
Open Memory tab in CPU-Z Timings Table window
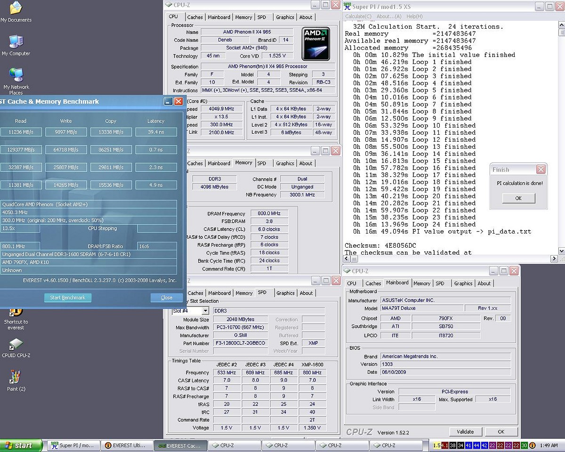coord(244,293)
